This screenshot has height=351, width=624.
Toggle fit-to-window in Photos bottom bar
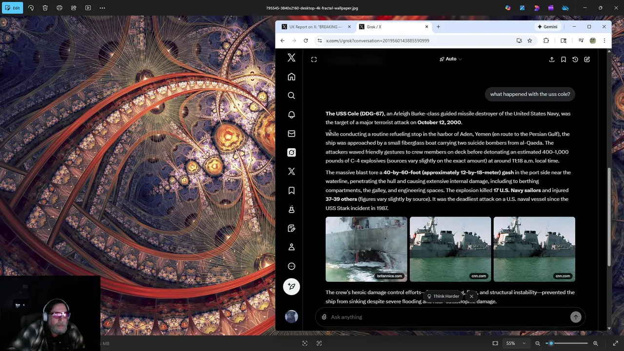tap(495, 343)
